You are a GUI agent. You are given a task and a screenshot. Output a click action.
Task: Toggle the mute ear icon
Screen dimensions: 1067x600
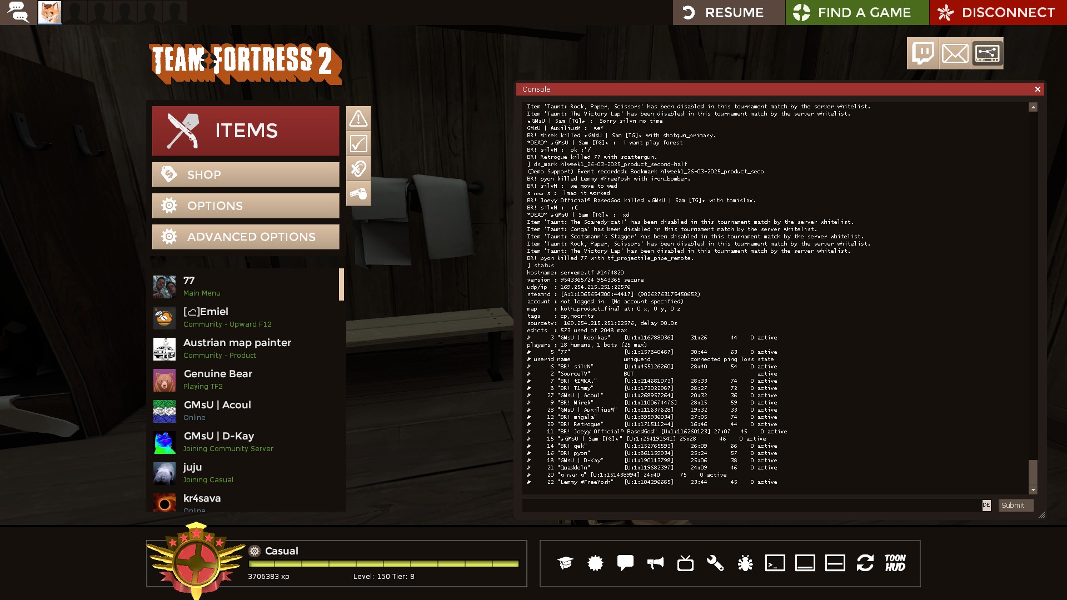click(x=358, y=168)
